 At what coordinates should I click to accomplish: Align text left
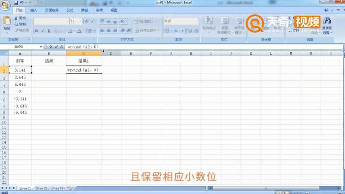point(102,31)
